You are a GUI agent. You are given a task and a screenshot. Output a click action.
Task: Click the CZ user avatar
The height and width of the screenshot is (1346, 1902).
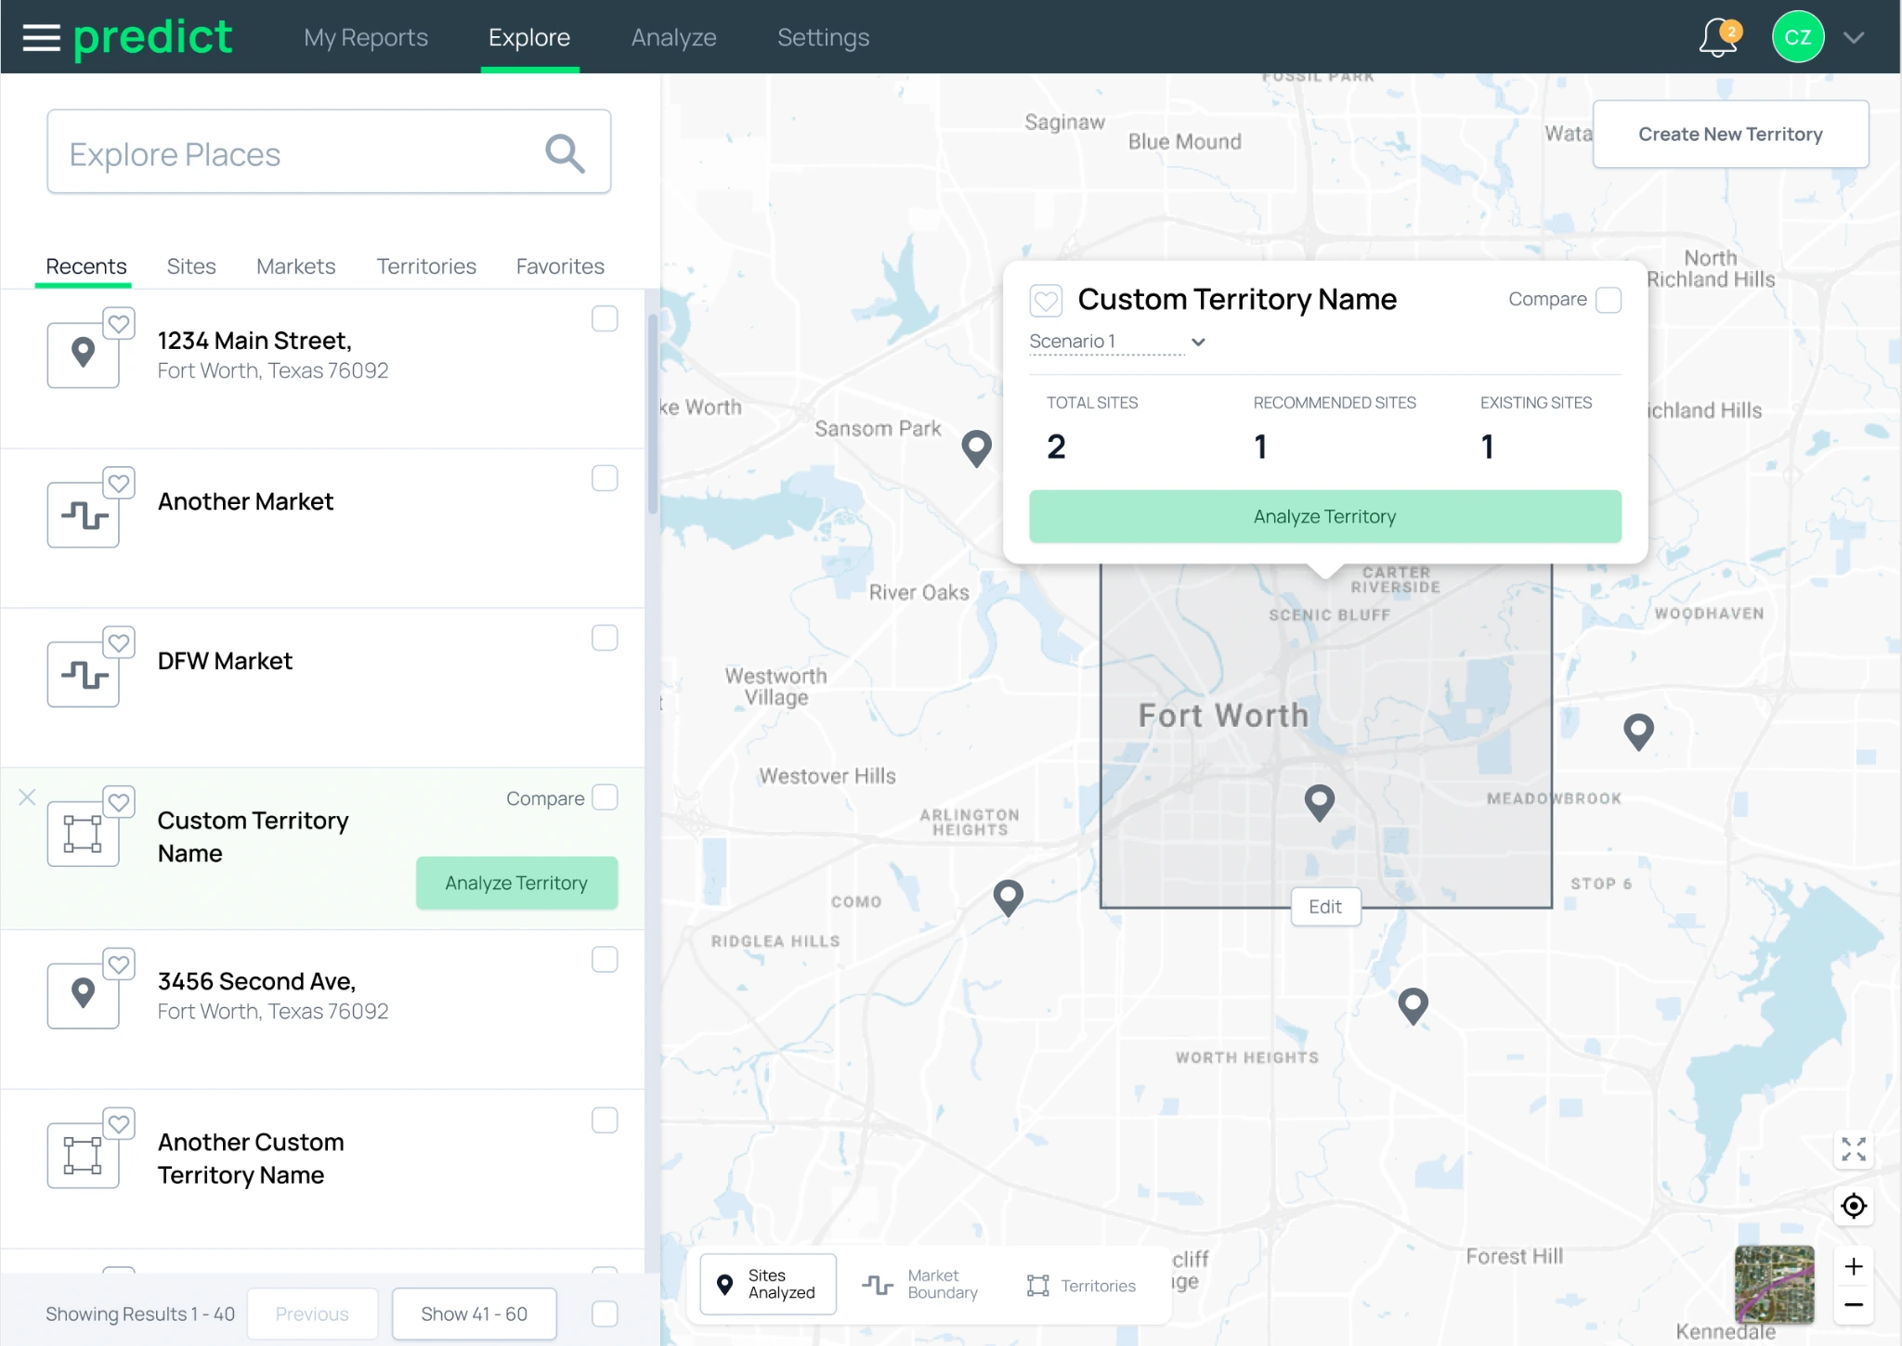1798,37
